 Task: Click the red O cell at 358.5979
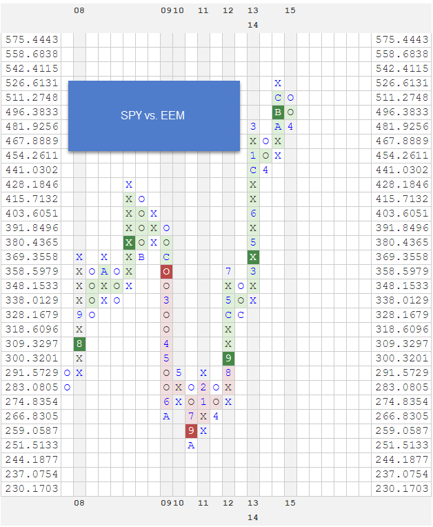tap(166, 272)
